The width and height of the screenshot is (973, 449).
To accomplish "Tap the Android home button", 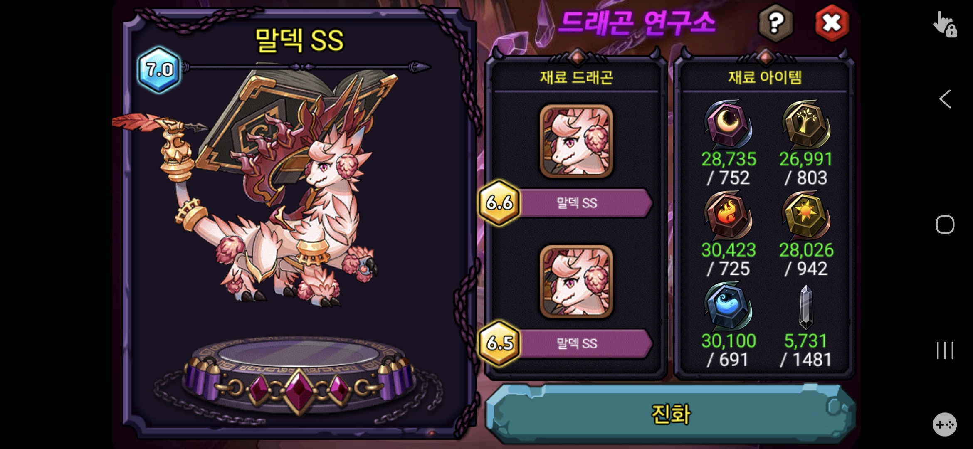I will pyautogui.click(x=945, y=224).
